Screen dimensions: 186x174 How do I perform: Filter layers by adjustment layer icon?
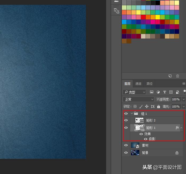158,92
